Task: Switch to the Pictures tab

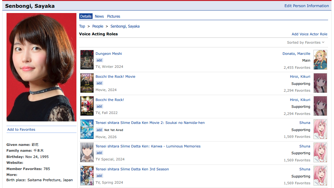Action: [113, 16]
